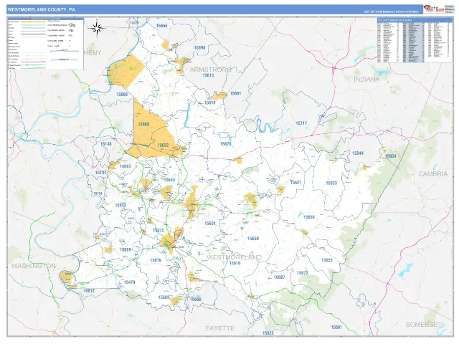Image resolution: width=459 pixels, height=344 pixels.
Task: Click the ARMSTRONG county label
Action: 210,70
